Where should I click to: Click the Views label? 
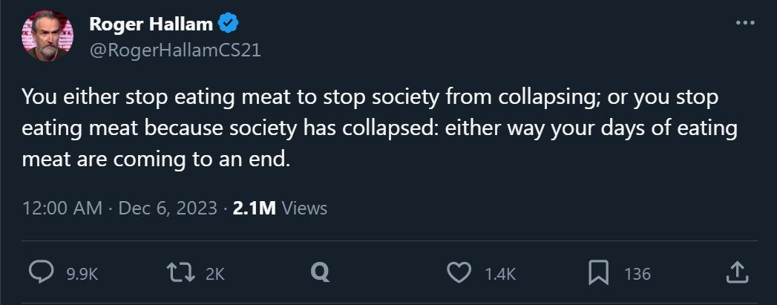tap(305, 209)
